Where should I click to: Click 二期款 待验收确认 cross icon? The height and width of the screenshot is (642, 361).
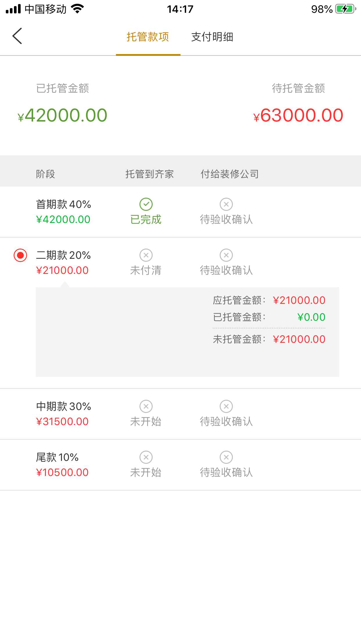pyautogui.click(x=226, y=255)
